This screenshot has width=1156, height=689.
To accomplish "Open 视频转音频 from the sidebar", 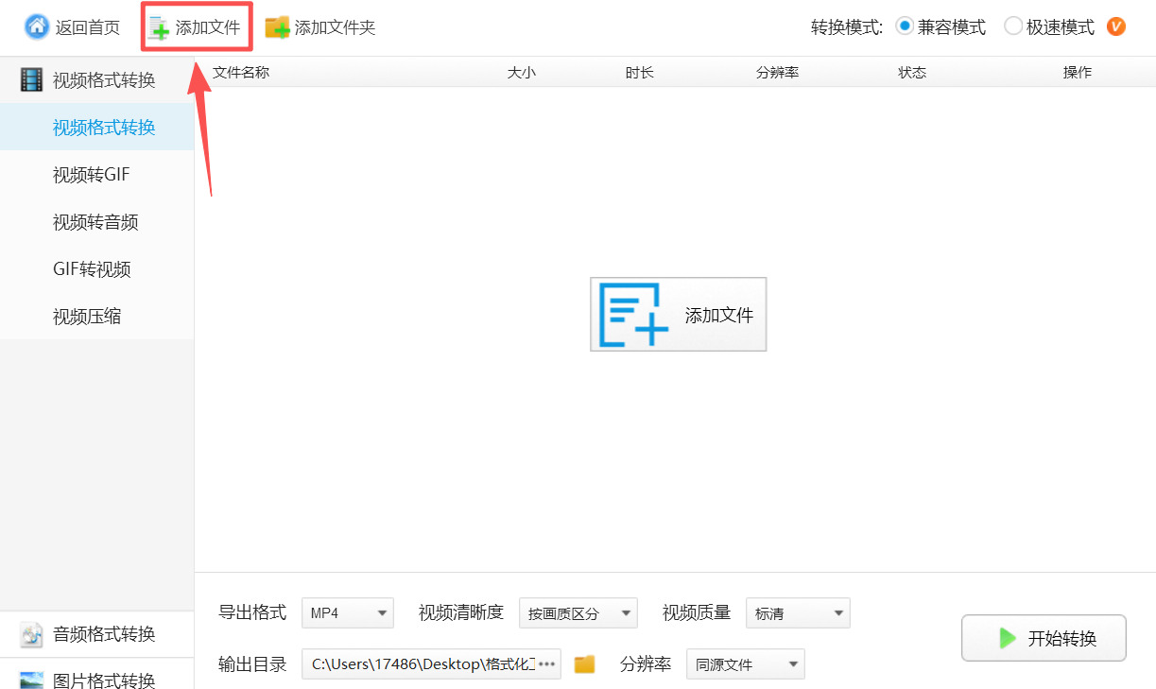I will point(95,222).
